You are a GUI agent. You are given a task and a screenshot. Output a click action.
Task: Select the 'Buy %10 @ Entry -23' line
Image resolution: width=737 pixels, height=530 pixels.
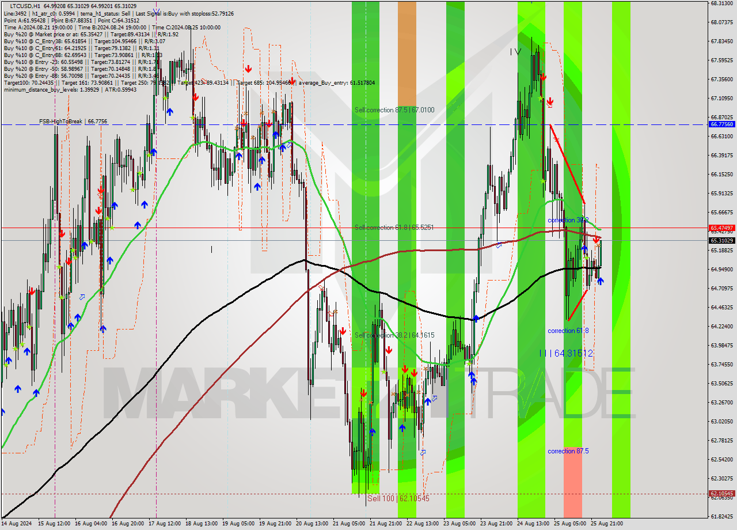[x=82, y=62]
